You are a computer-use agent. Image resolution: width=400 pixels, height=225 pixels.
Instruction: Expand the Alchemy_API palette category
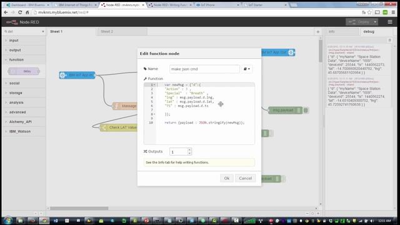pos(24,122)
